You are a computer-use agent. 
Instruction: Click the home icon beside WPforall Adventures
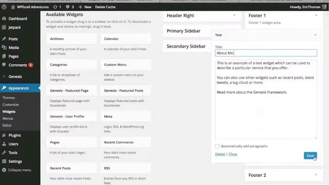(13, 7)
